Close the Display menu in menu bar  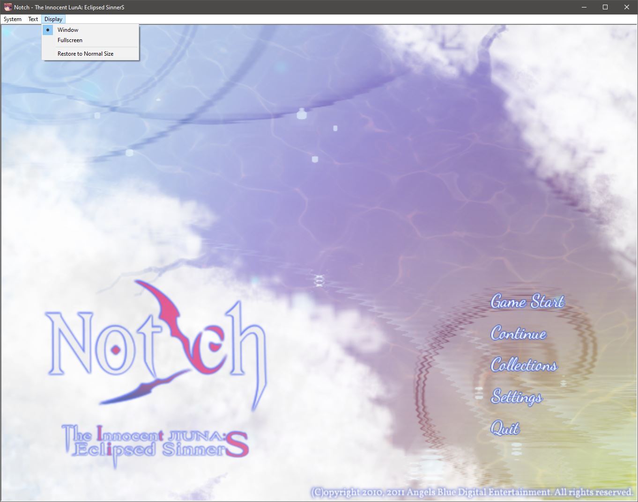pyautogui.click(x=53, y=19)
